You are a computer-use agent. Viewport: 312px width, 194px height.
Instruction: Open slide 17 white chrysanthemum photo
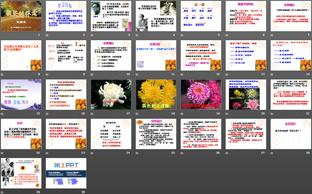[x=109, y=95]
